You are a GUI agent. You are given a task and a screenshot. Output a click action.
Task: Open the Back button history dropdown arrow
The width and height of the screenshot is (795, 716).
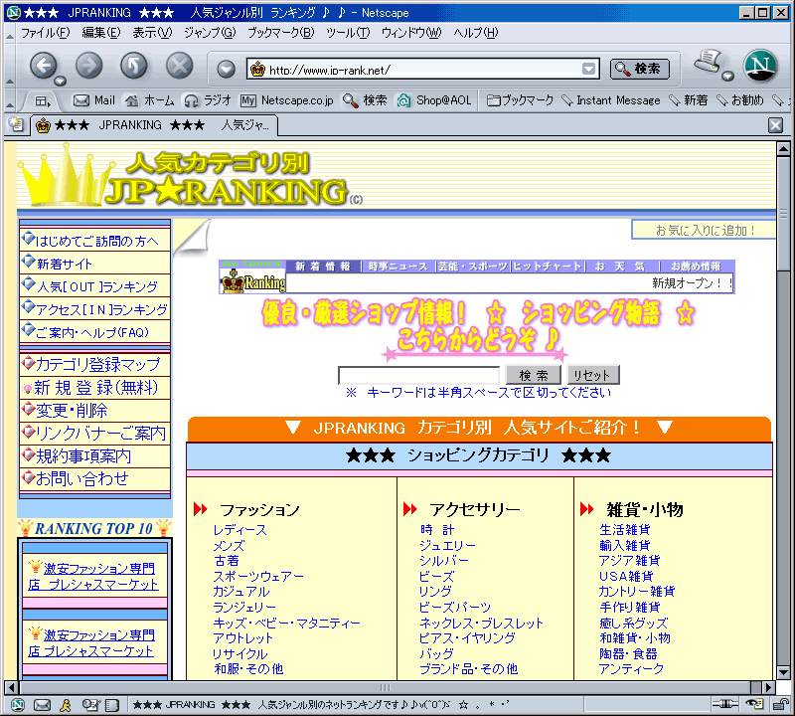coord(61,81)
